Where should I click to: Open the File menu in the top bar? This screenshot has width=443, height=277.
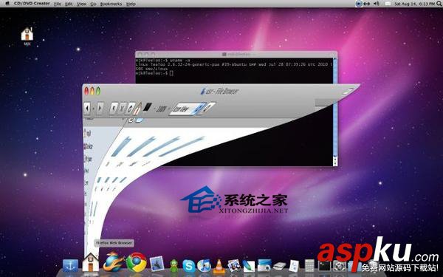click(x=58, y=4)
